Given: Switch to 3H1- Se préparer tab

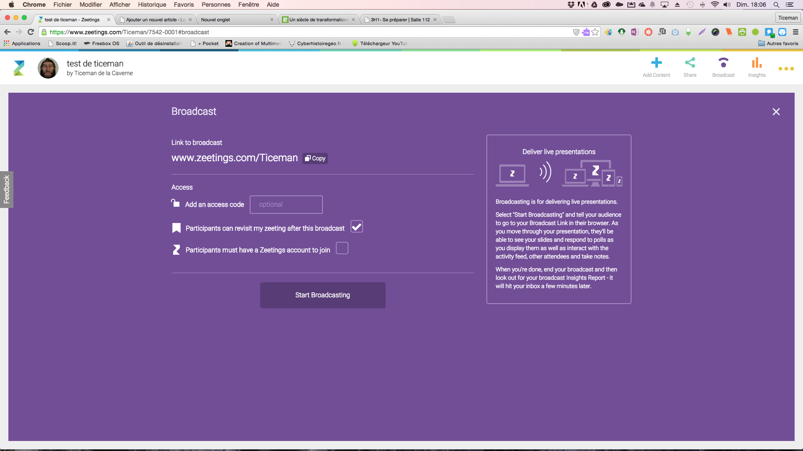Looking at the screenshot, I should coord(399,20).
